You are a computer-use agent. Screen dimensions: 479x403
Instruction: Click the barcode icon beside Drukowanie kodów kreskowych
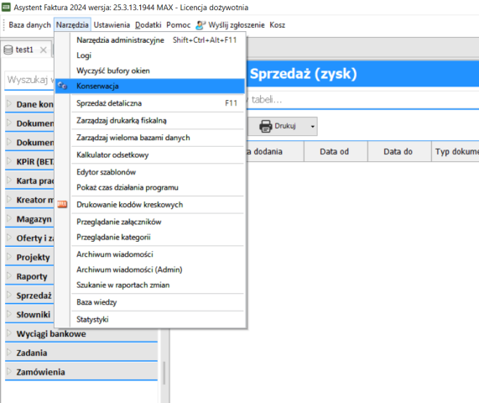[x=62, y=204]
